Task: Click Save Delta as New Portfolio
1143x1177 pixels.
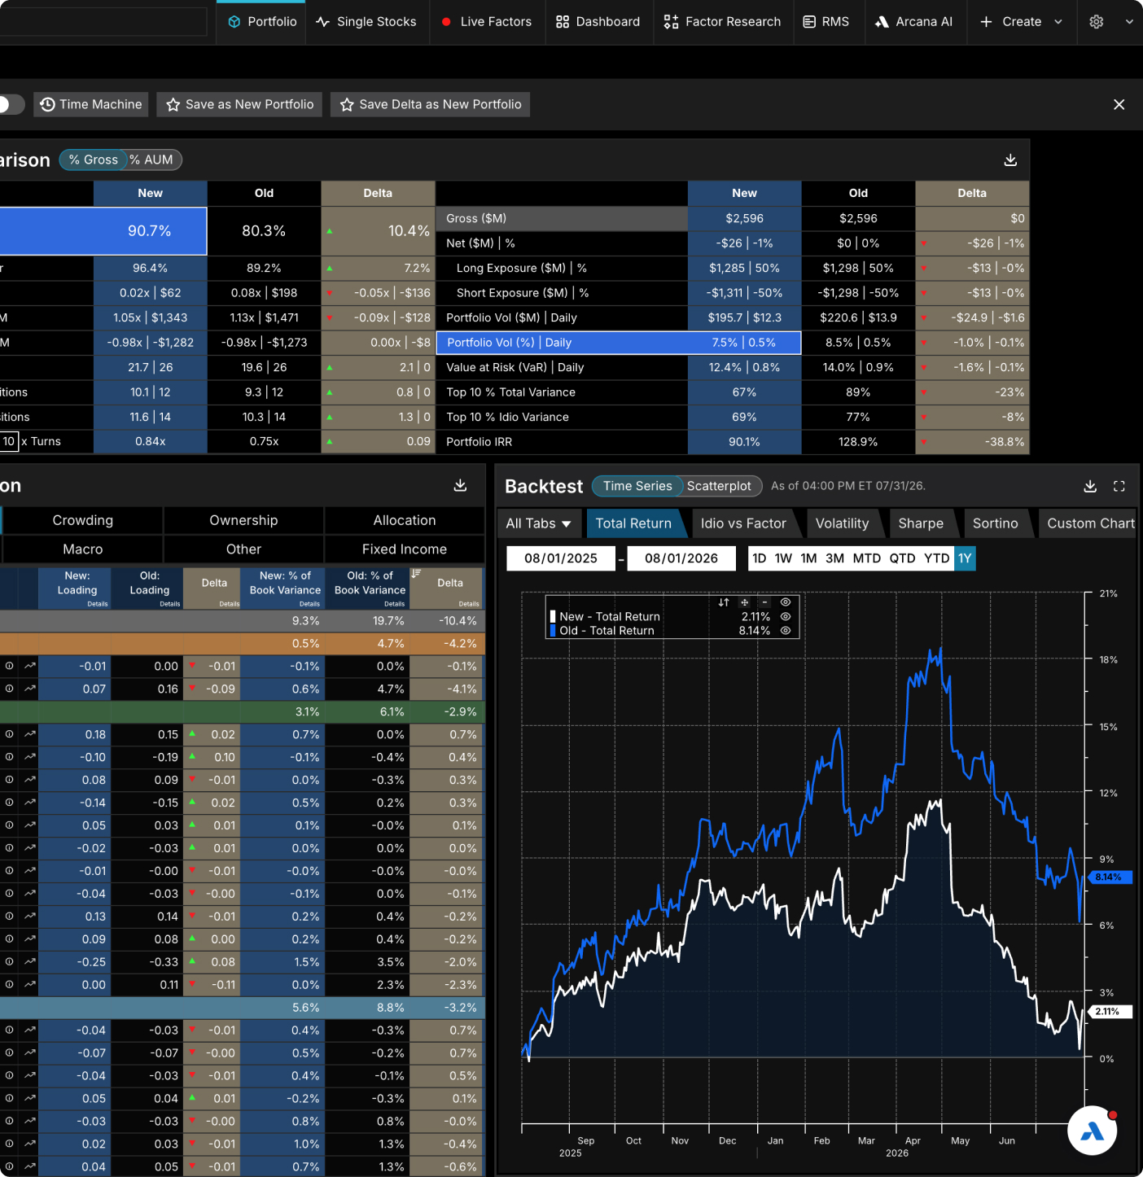Action: point(431,104)
